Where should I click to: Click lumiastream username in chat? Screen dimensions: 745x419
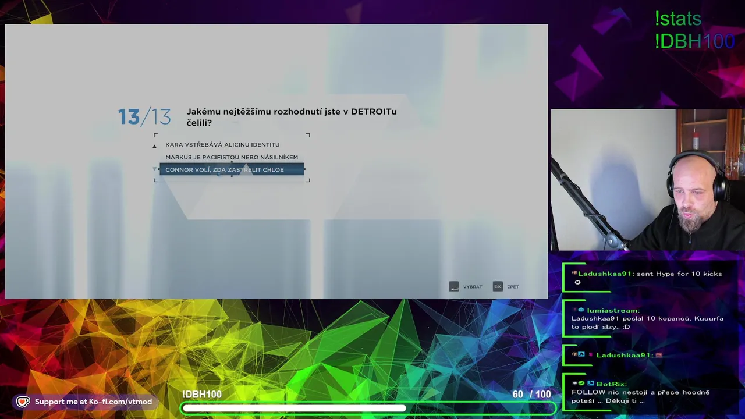[x=613, y=310]
